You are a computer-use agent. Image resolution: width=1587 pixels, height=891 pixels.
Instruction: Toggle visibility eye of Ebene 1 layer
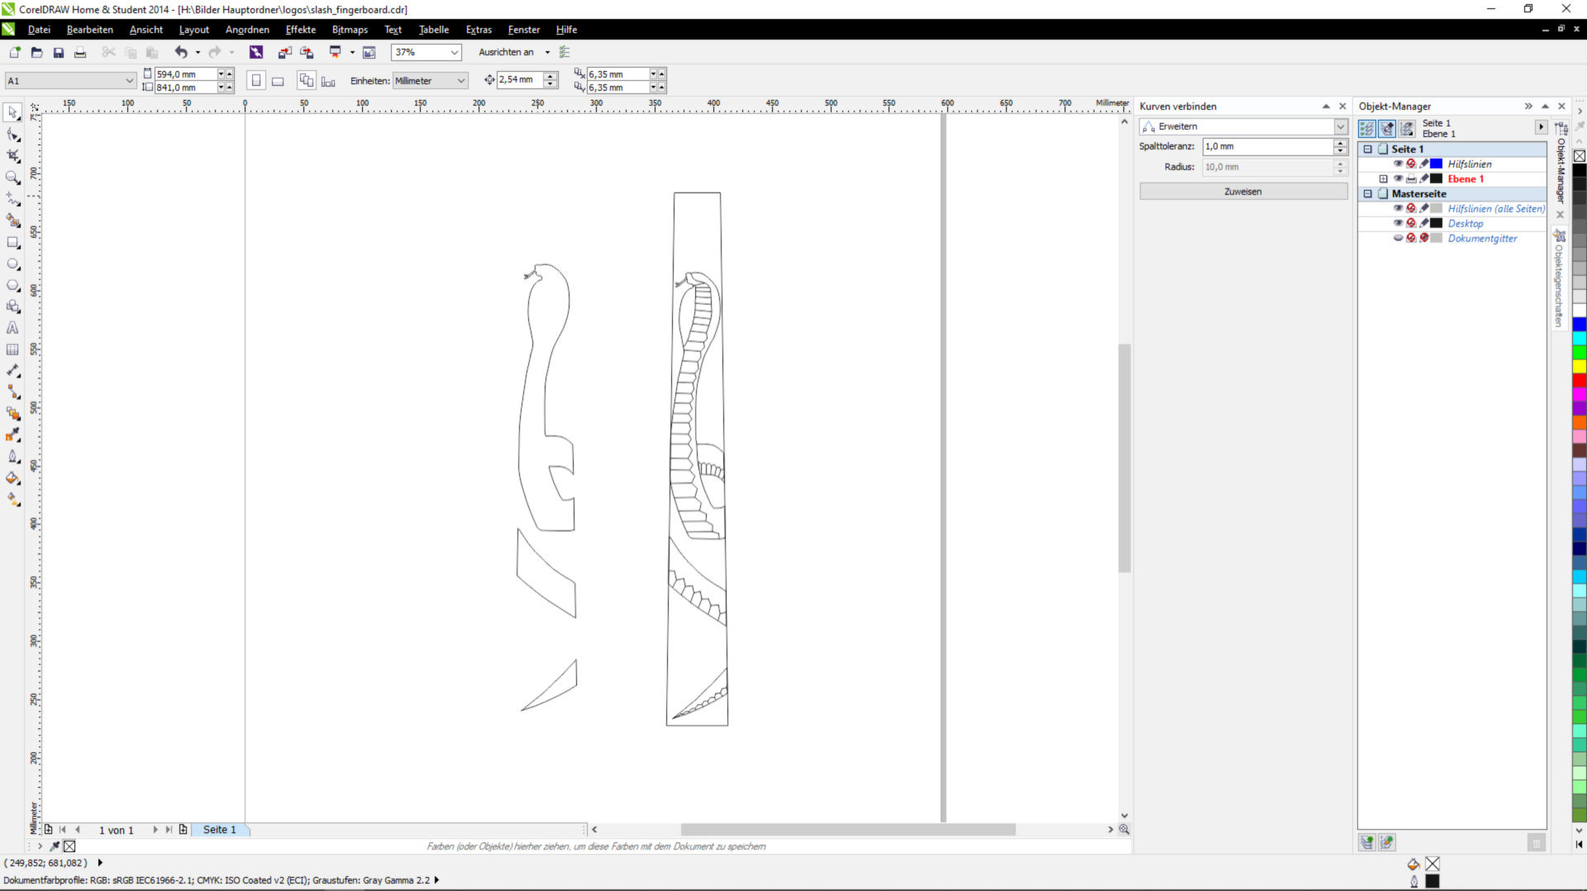(x=1398, y=179)
